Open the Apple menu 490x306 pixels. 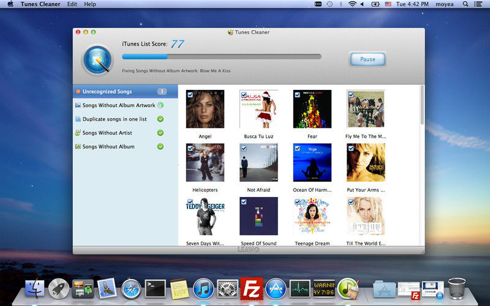pyautogui.click(x=10, y=4)
